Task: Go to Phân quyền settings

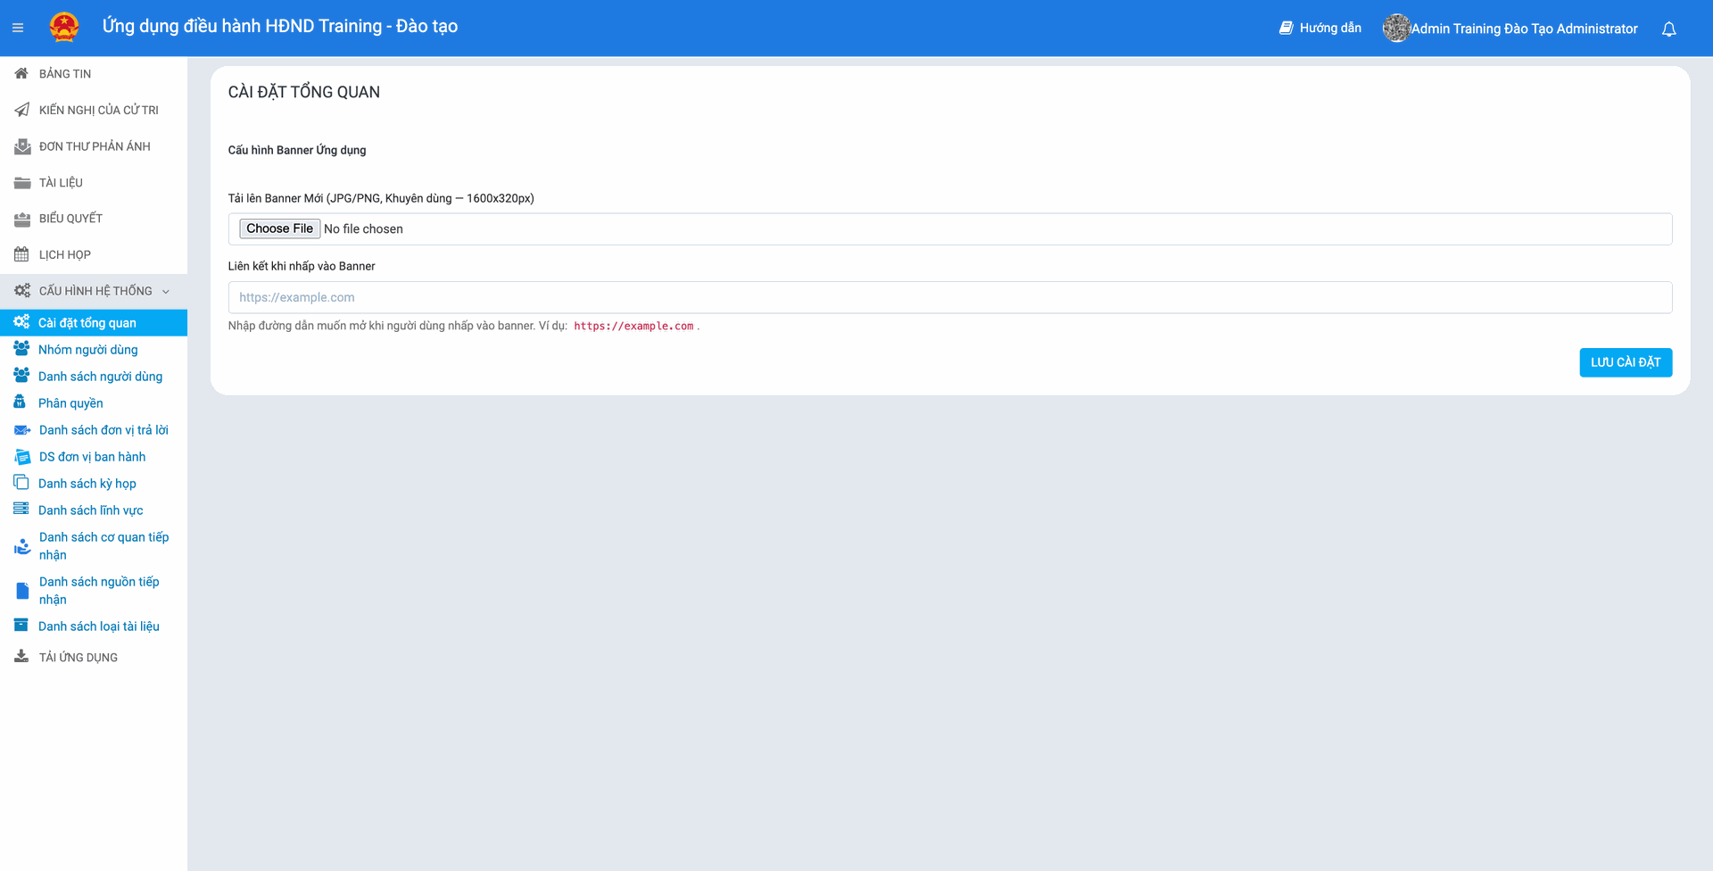Action: tap(70, 403)
